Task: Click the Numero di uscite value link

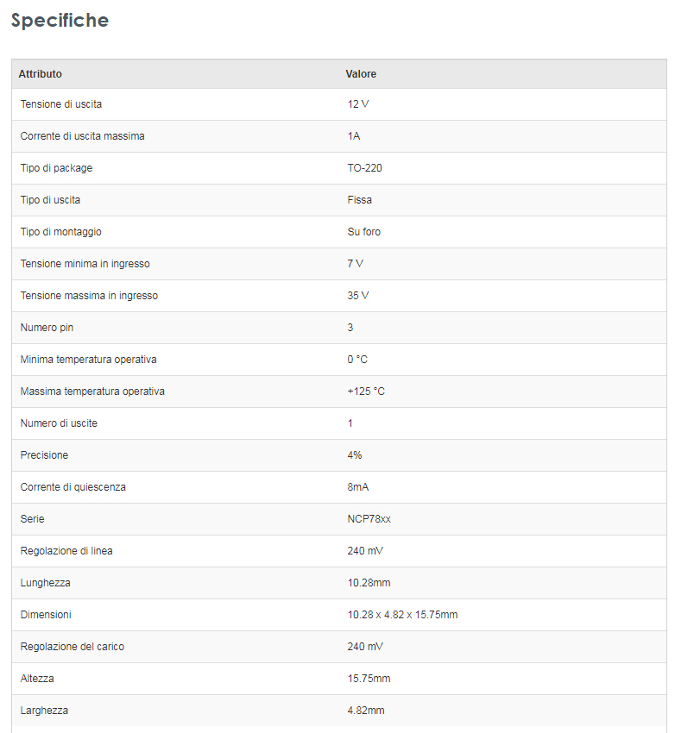Action: coord(350,423)
